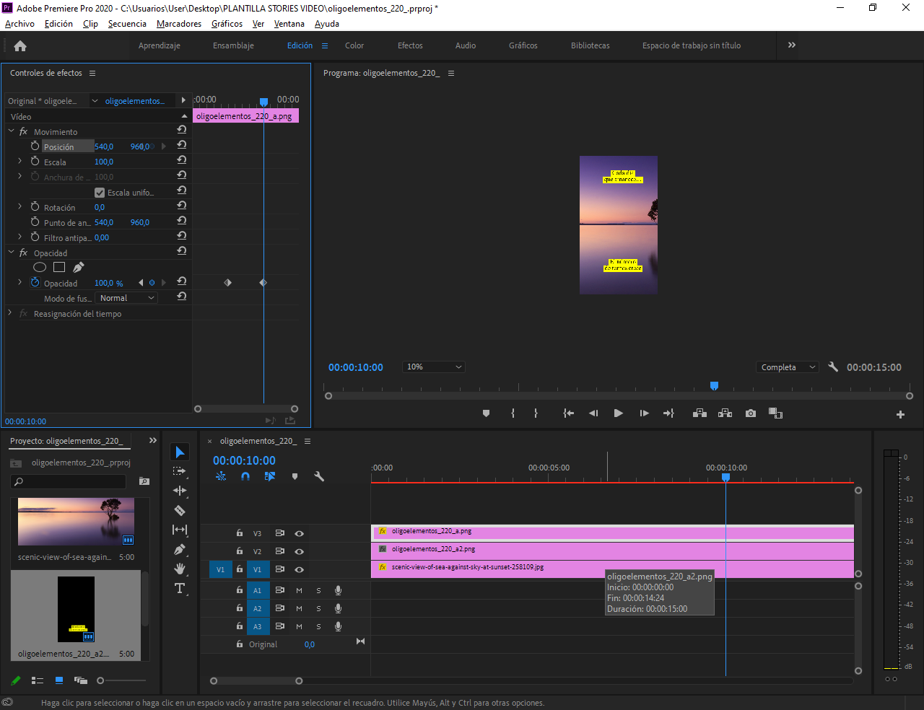Image resolution: width=924 pixels, height=710 pixels.
Task: Play the sequence in the program monitor
Action: [x=618, y=413]
